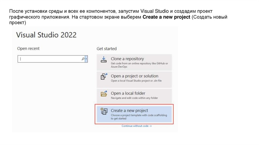Viewport: 259px width, 145px height.
Task: Follow the Continue without code link
Action: click(x=137, y=126)
